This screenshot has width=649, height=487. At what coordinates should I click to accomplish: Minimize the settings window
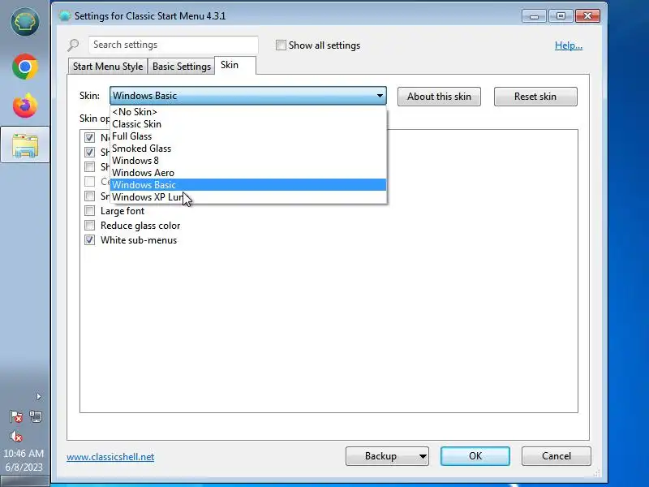pyautogui.click(x=535, y=16)
